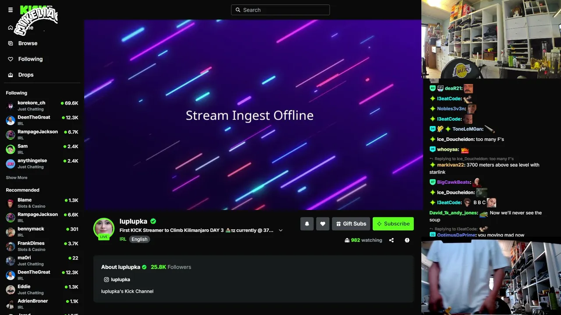This screenshot has width=561, height=315.
Task: Open Eddie channel in Recommended
Action: tap(42, 290)
